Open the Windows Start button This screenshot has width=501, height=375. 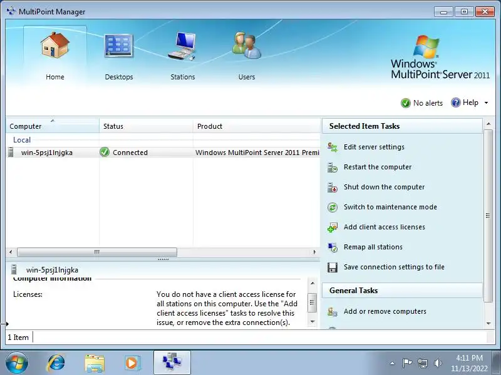coord(17,363)
